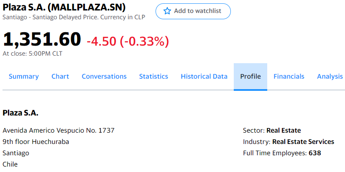Viewport: 345px width, 172px height.
Task: Click the 1,351.60 price value
Action: pos(42,39)
